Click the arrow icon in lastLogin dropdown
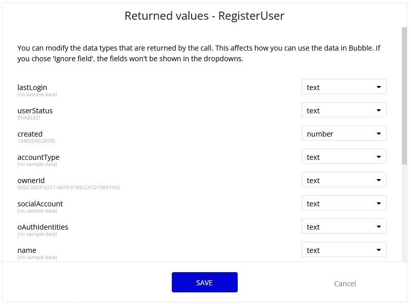411x304 pixels. coord(379,87)
